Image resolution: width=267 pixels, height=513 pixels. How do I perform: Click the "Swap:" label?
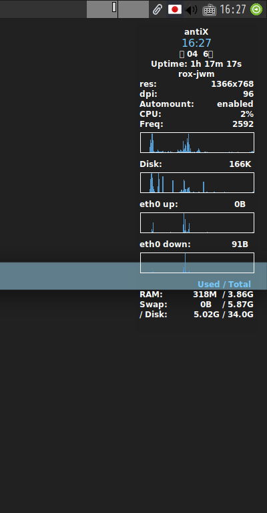154,305
